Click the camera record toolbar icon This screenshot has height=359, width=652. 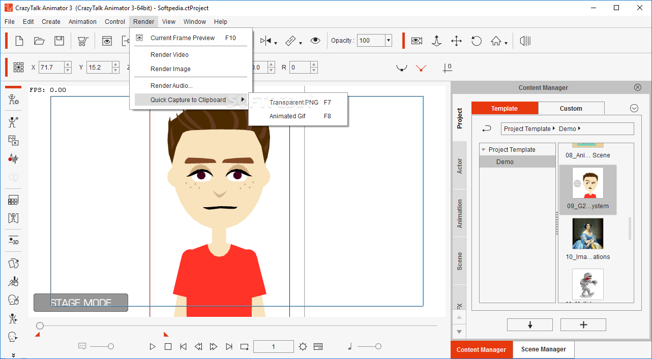coord(417,41)
